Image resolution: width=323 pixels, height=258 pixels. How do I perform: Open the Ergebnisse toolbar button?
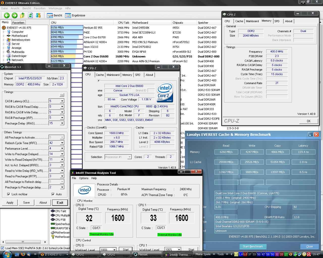pos(75,15)
